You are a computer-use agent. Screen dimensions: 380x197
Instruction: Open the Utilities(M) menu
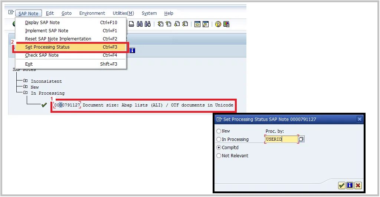tap(123, 13)
